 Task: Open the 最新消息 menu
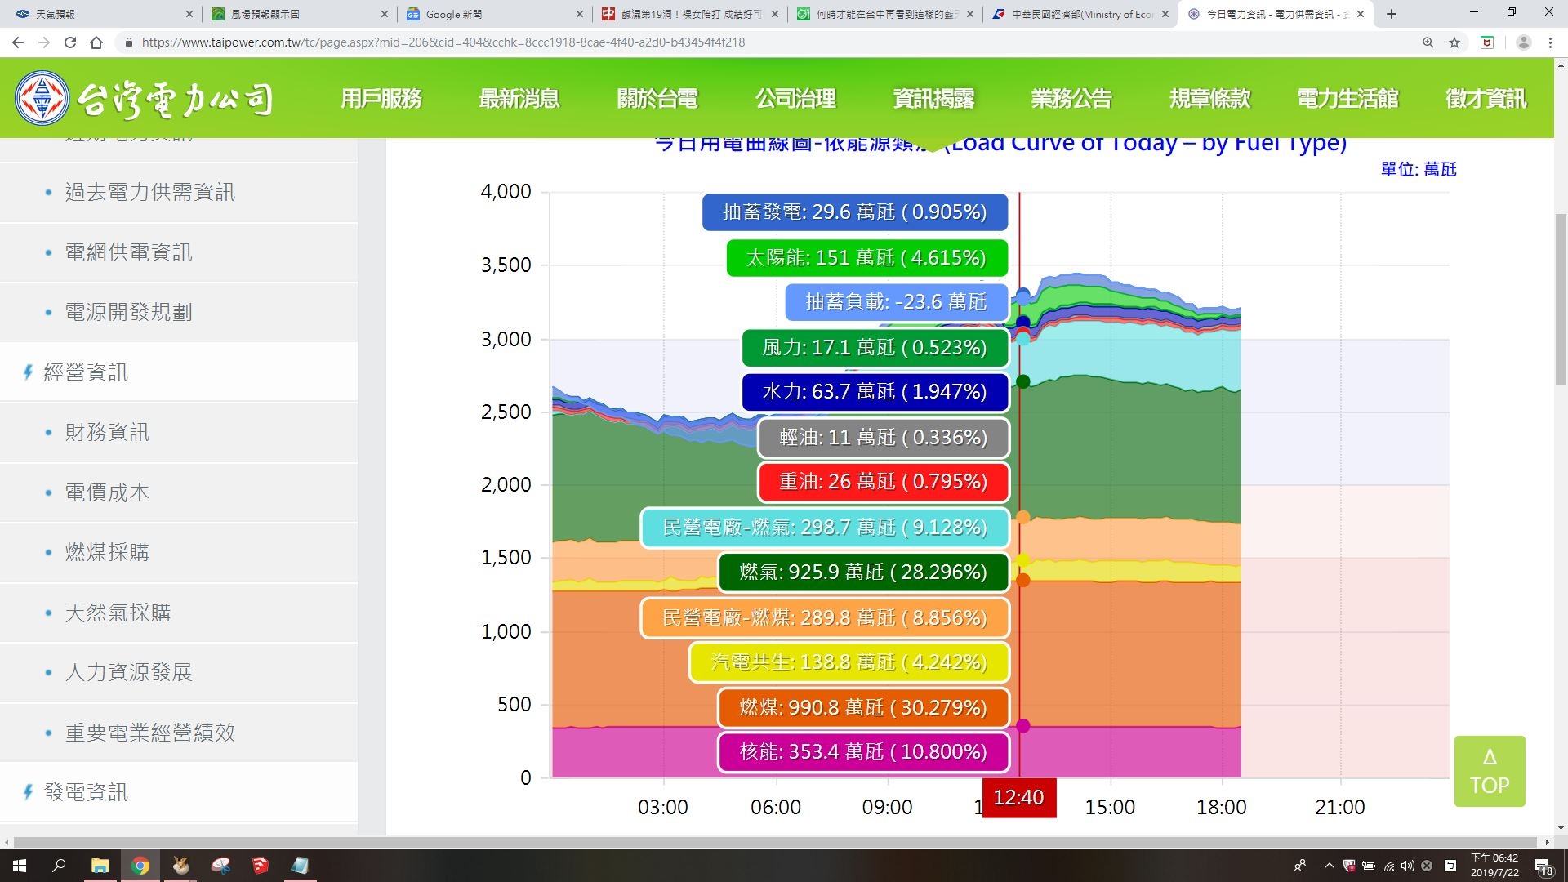point(519,99)
